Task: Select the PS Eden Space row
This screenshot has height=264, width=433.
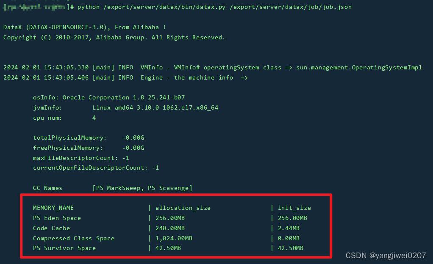Action: coord(57,218)
